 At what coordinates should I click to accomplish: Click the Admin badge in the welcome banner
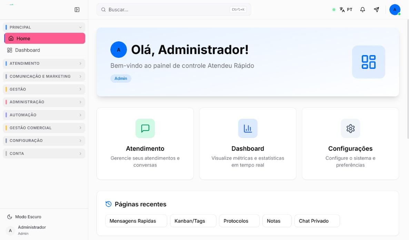pos(121,79)
